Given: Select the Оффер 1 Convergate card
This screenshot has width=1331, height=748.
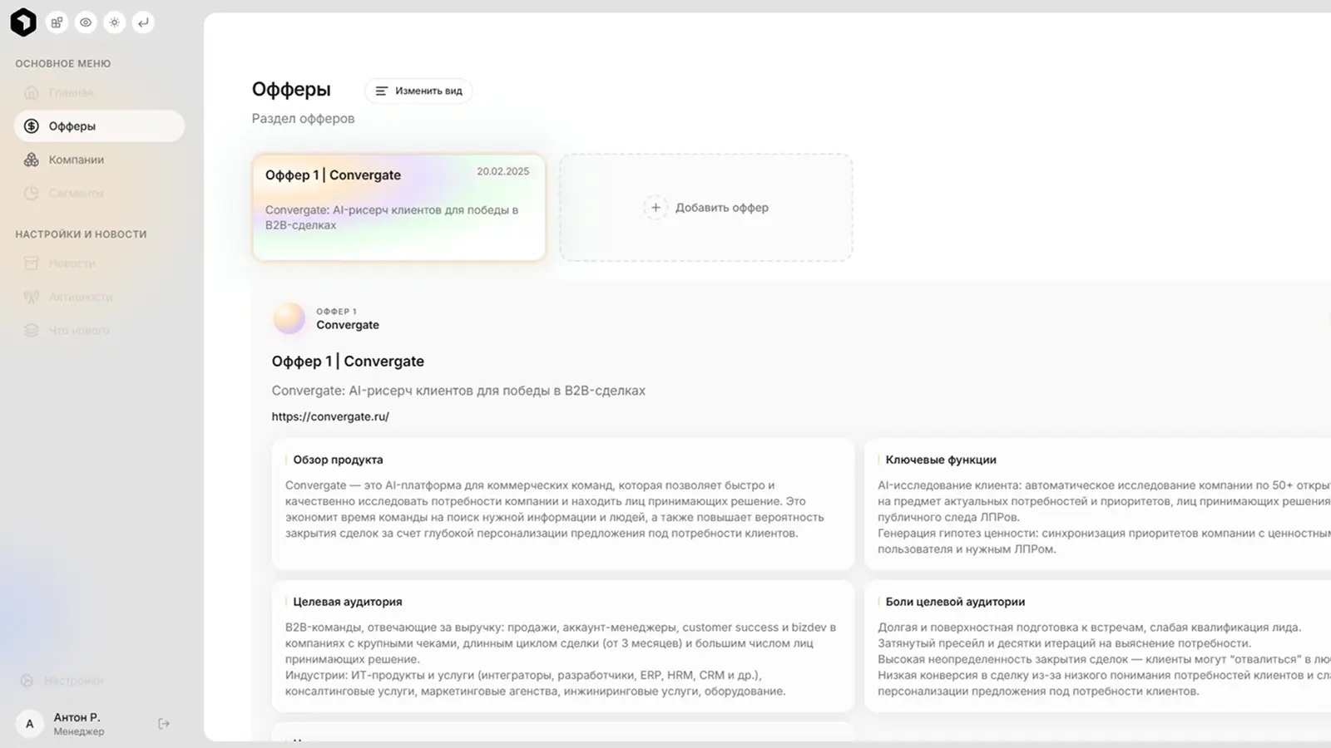Looking at the screenshot, I should pos(398,207).
